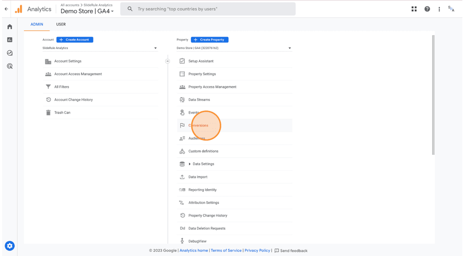Switch to the ADMIN tab

(x=37, y=24)
